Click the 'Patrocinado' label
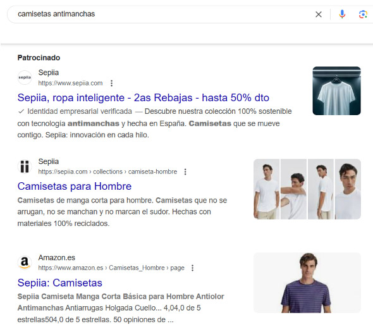This screenshot has width=373, height=334. [x=39, y=58]
